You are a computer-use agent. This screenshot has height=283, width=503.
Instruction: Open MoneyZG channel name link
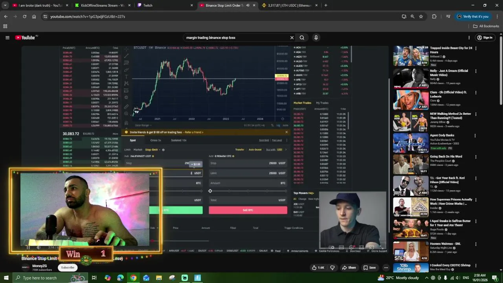click(x=40, y=266)
